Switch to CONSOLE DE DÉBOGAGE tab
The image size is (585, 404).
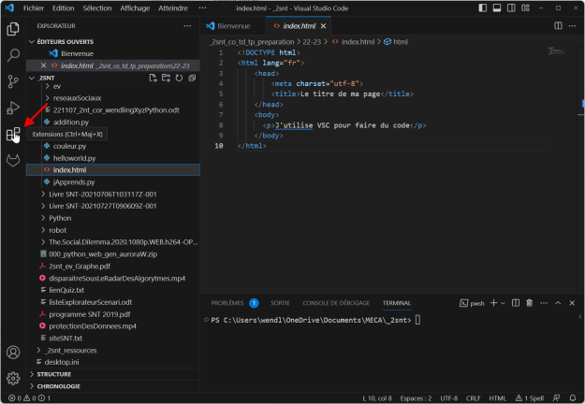pos(336,303)
